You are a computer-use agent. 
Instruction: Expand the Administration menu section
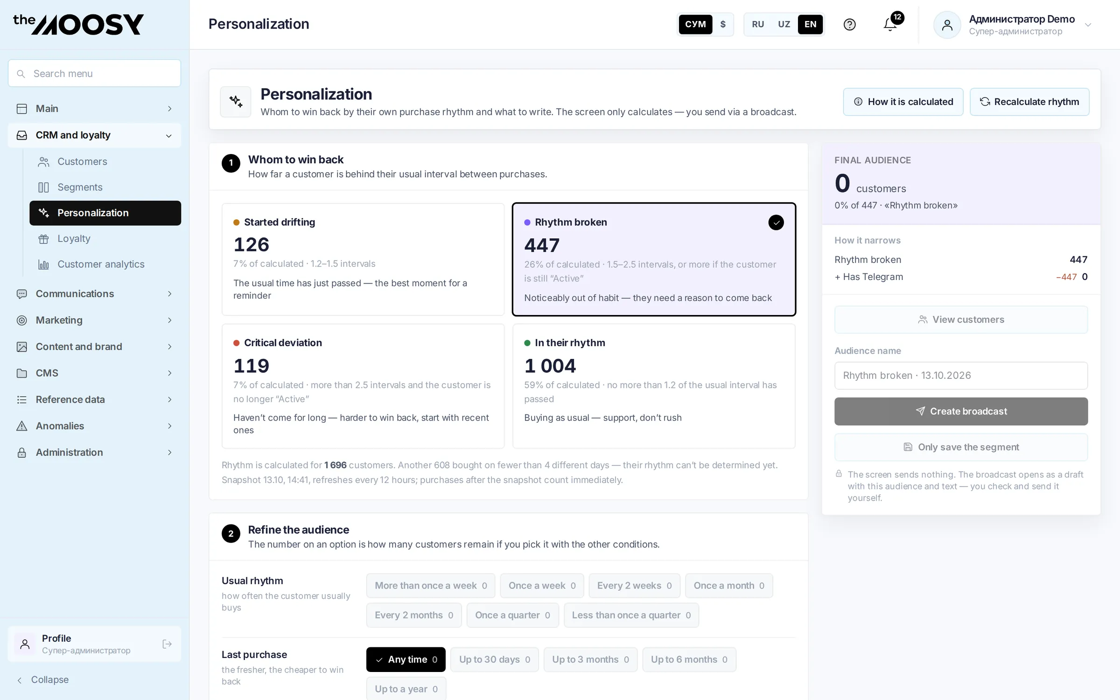click(94, 452)
